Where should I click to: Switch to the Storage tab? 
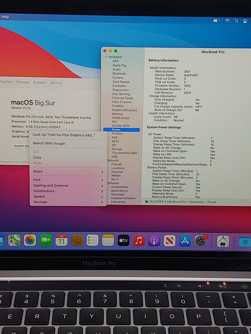point(23,82)
